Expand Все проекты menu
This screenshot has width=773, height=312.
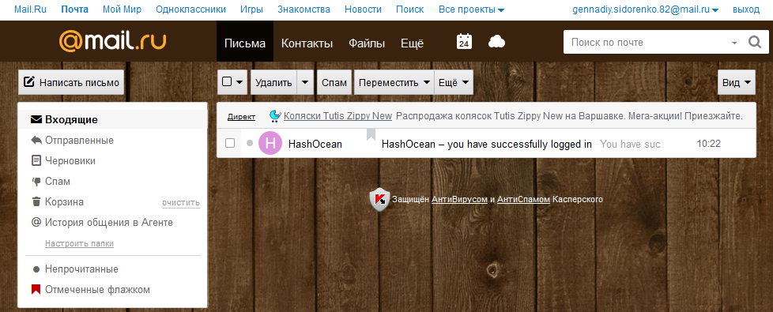[x=471, y=9]
